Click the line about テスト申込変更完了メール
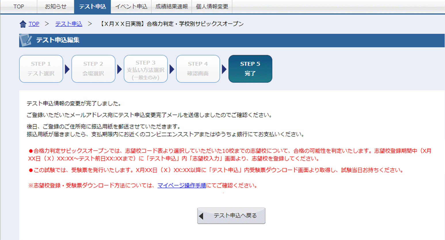 [x=149, y=115]
